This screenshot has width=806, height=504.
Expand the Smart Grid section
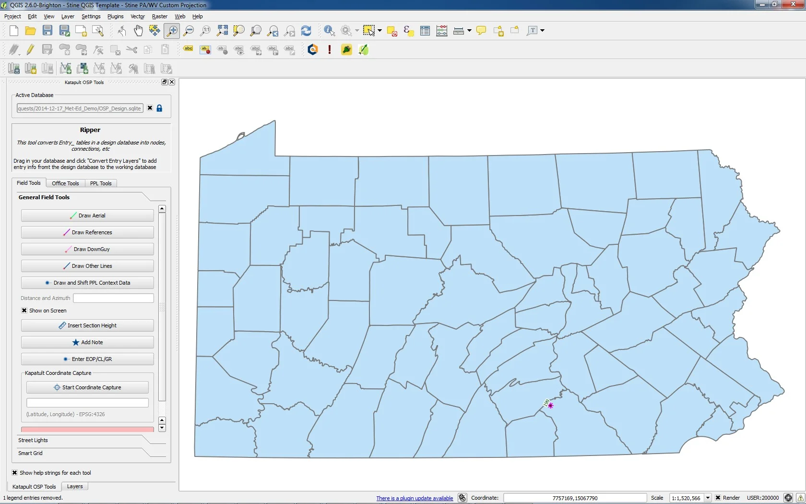tap(91, 453)
